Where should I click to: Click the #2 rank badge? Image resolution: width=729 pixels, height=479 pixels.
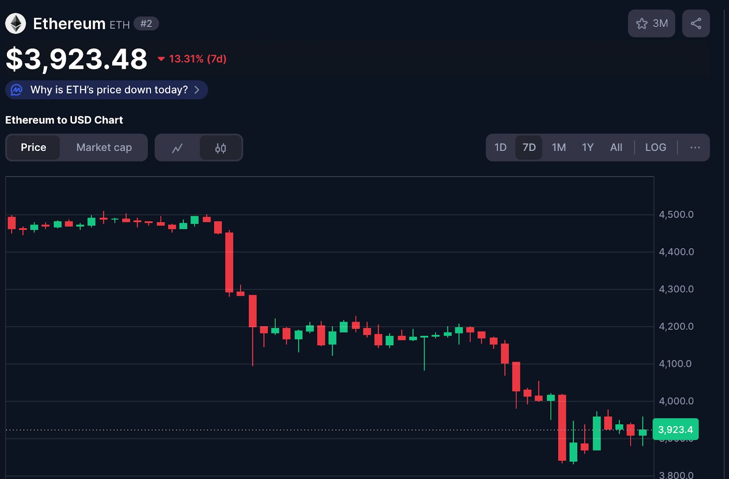(x=146, y=24)
